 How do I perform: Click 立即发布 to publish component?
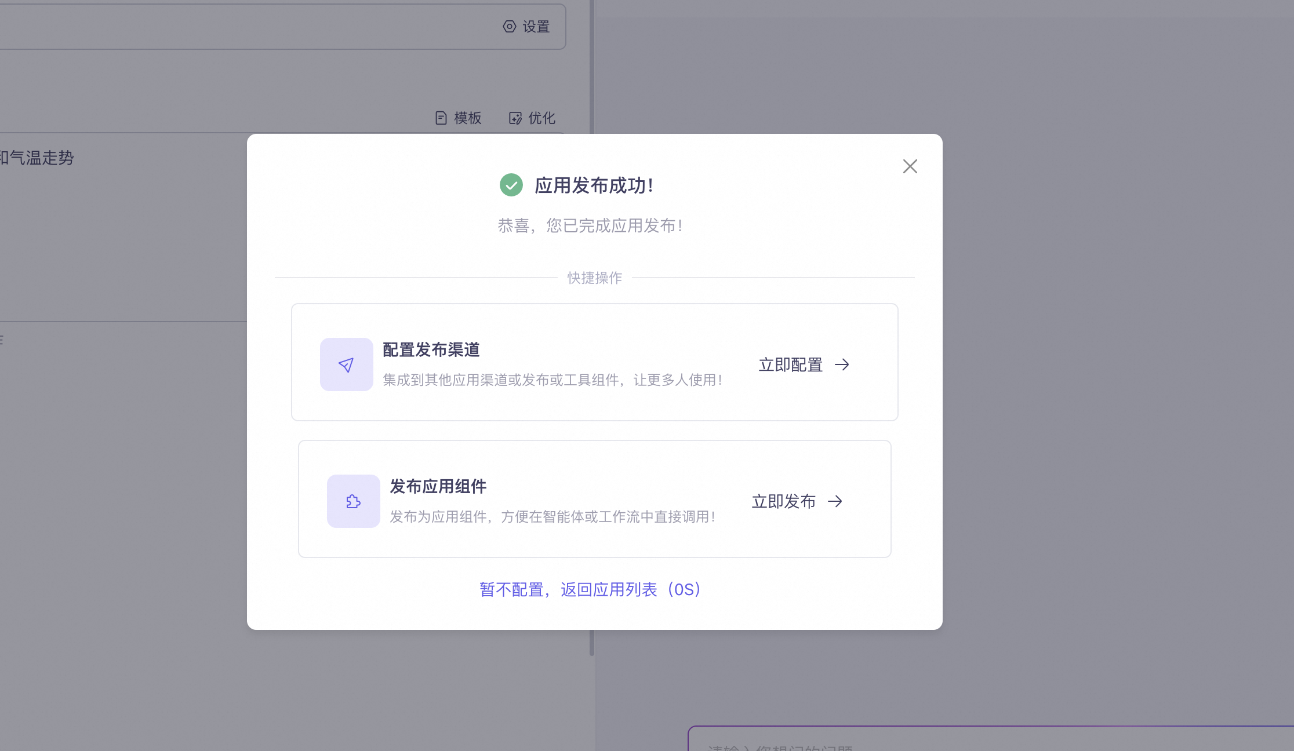784,501
